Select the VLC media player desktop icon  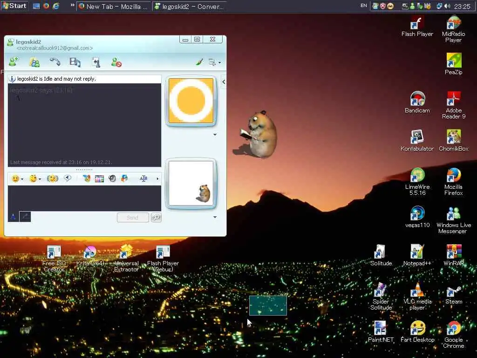point(417,296)
